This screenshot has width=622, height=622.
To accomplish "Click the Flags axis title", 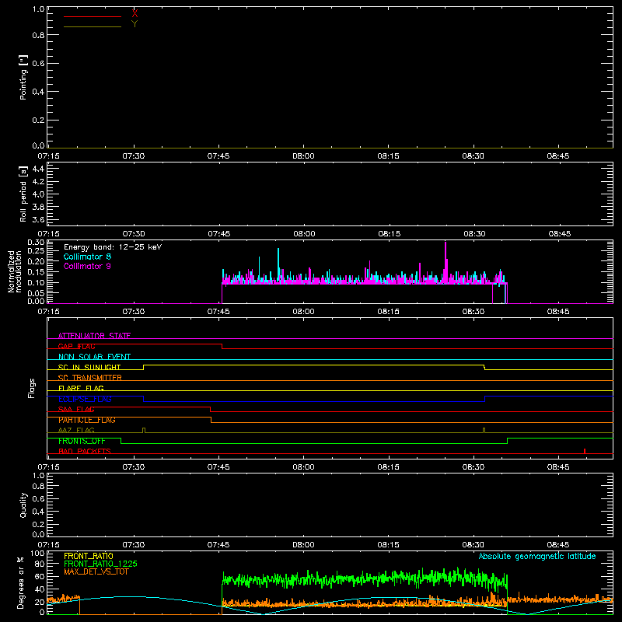I will click(32, 389).
